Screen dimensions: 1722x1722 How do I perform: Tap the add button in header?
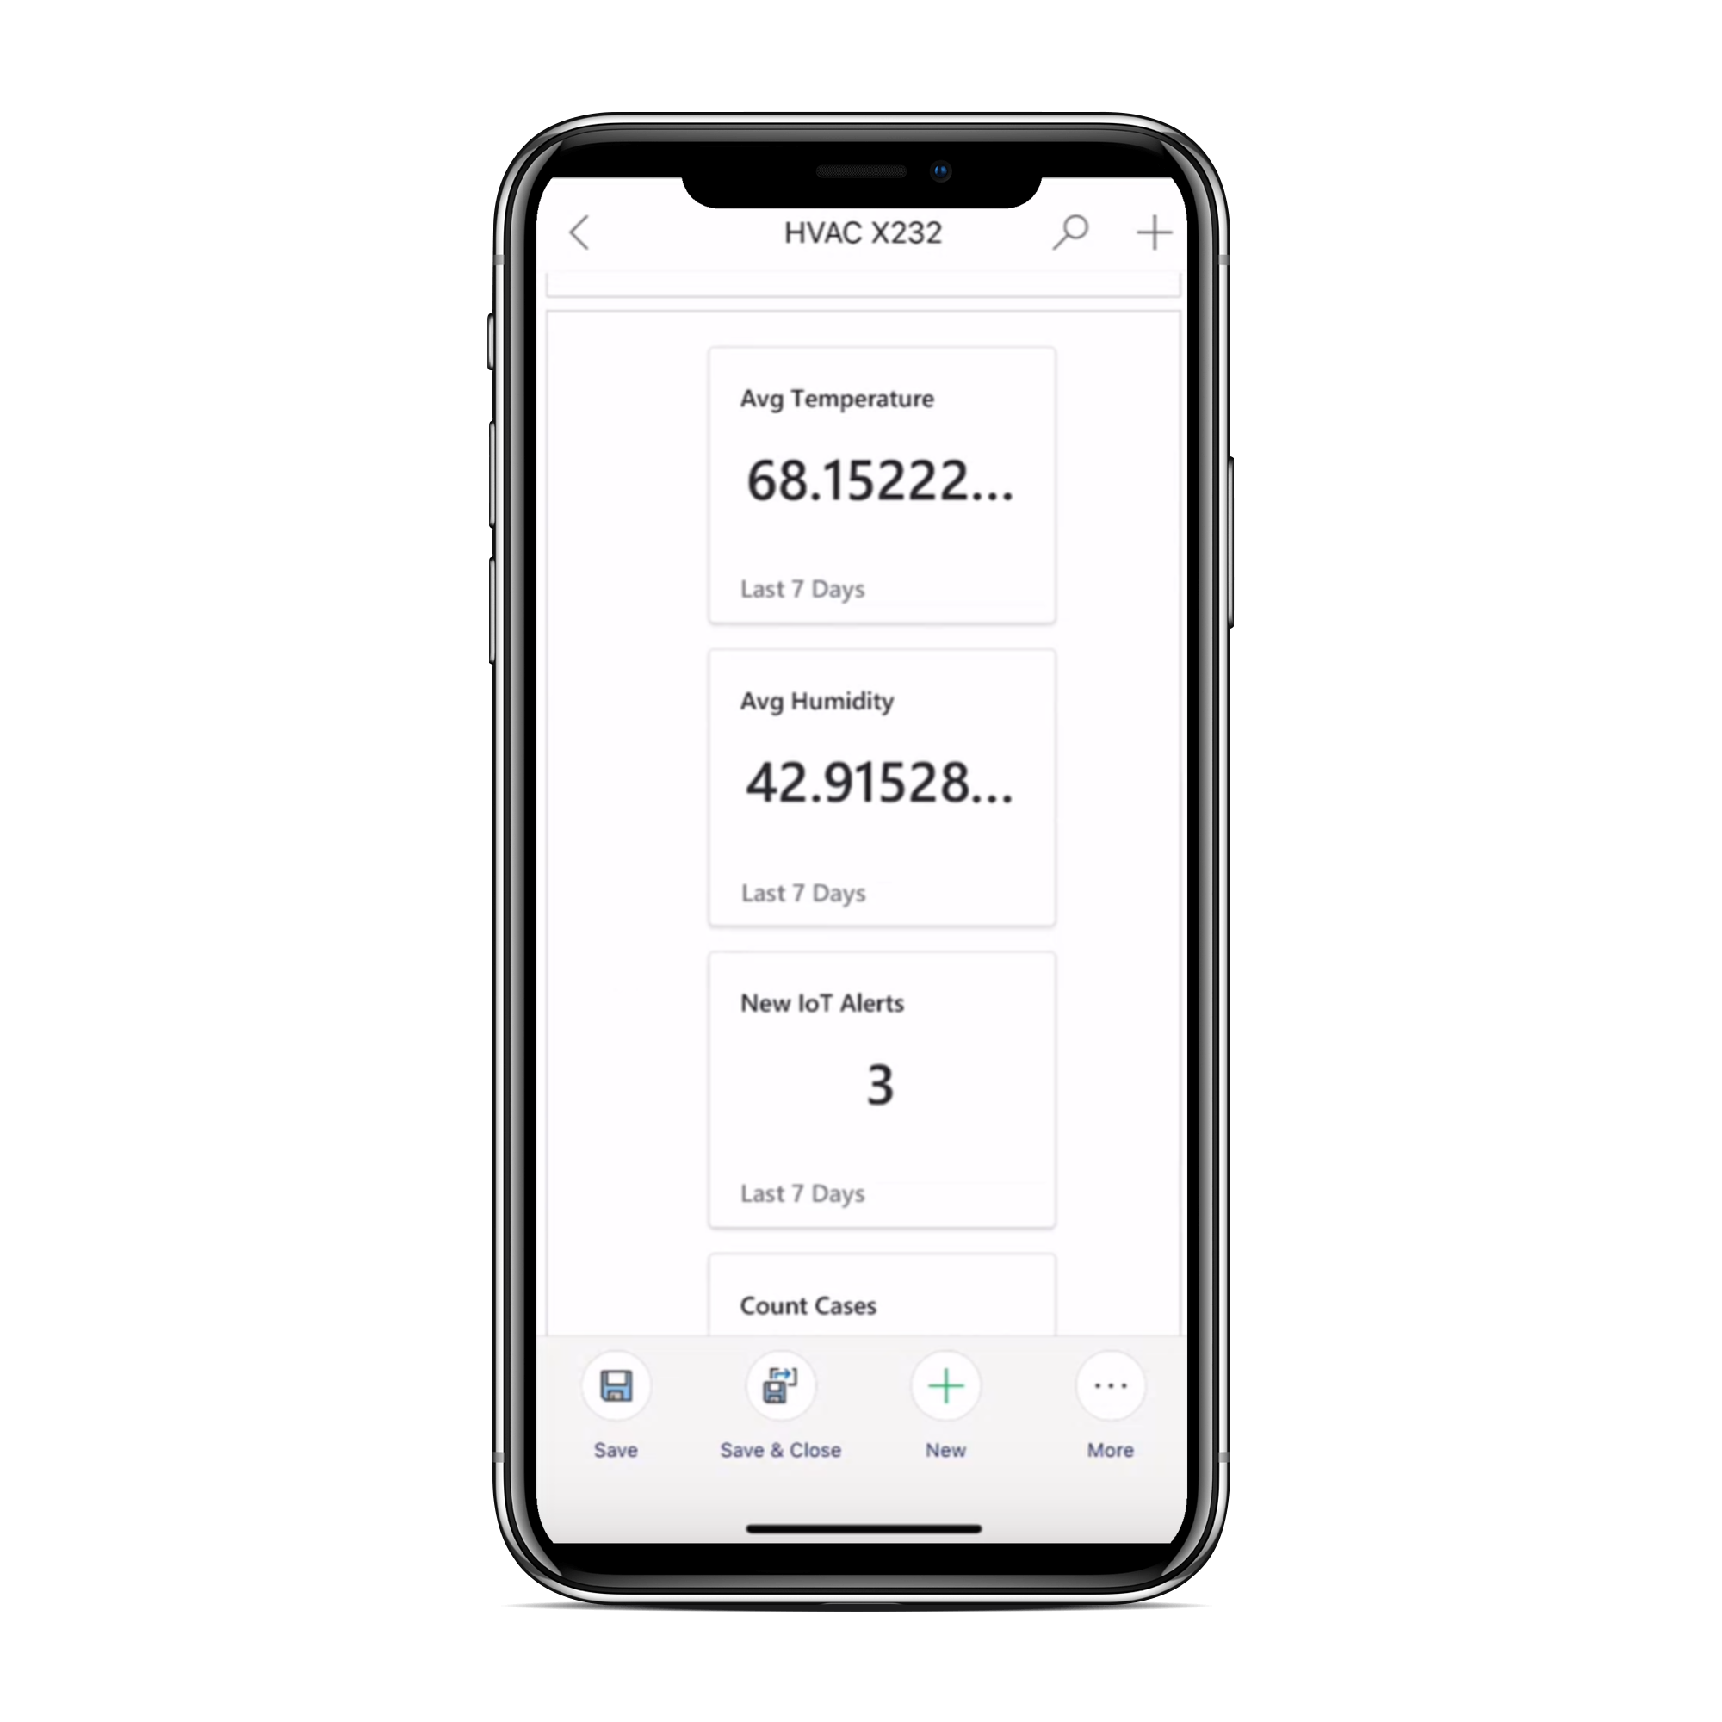pyautogui.click(x=1151, y=232)
